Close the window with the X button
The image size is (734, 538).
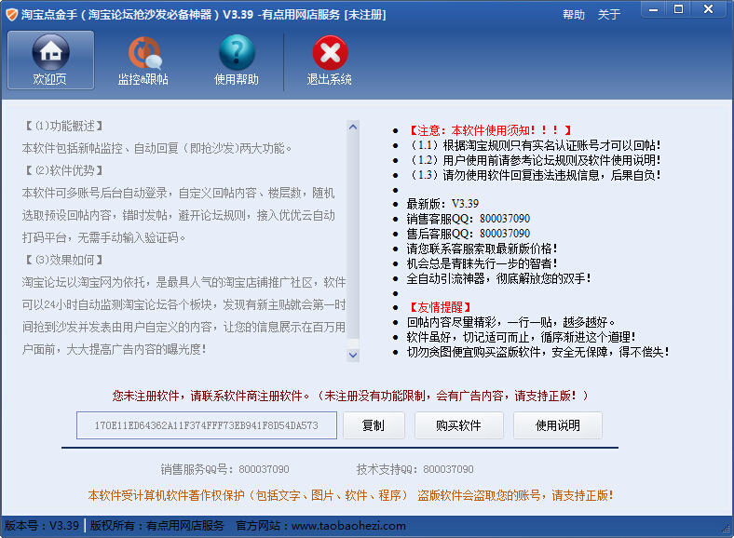click(710, 9)
